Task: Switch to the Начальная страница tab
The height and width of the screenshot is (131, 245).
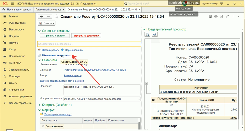Action: tap(17, 10)
